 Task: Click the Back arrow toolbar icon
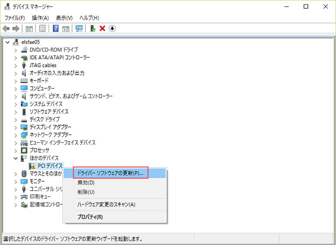[x=6, y=29]
